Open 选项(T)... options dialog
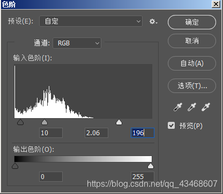The height and width of the screenshot is (194, 223). [192, 86]
